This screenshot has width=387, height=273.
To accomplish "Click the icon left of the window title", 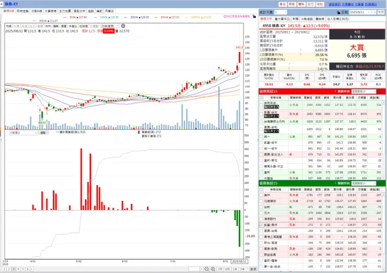I will click(2, 4).
